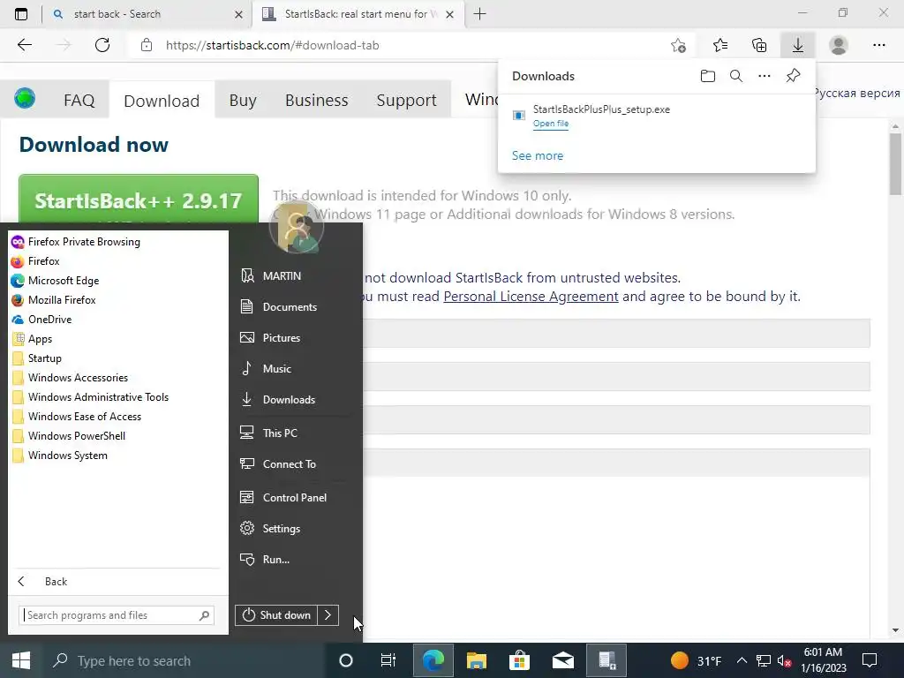
Task: Click the user account picture in start menu
Action: coord(297,227)
